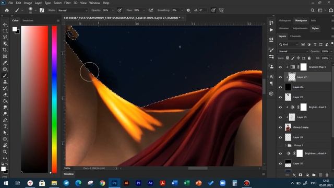Open the Search icon at top right
The image size is (334, 188).
click(313, 10)
